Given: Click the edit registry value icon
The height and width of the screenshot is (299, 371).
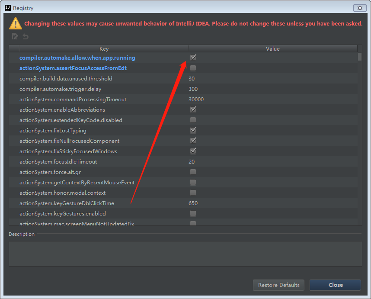Looking at the screenshot, I should [15, 36].
